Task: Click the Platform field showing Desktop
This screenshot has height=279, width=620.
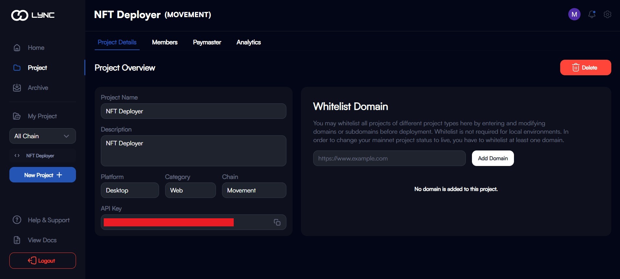Action: [130, 190]
